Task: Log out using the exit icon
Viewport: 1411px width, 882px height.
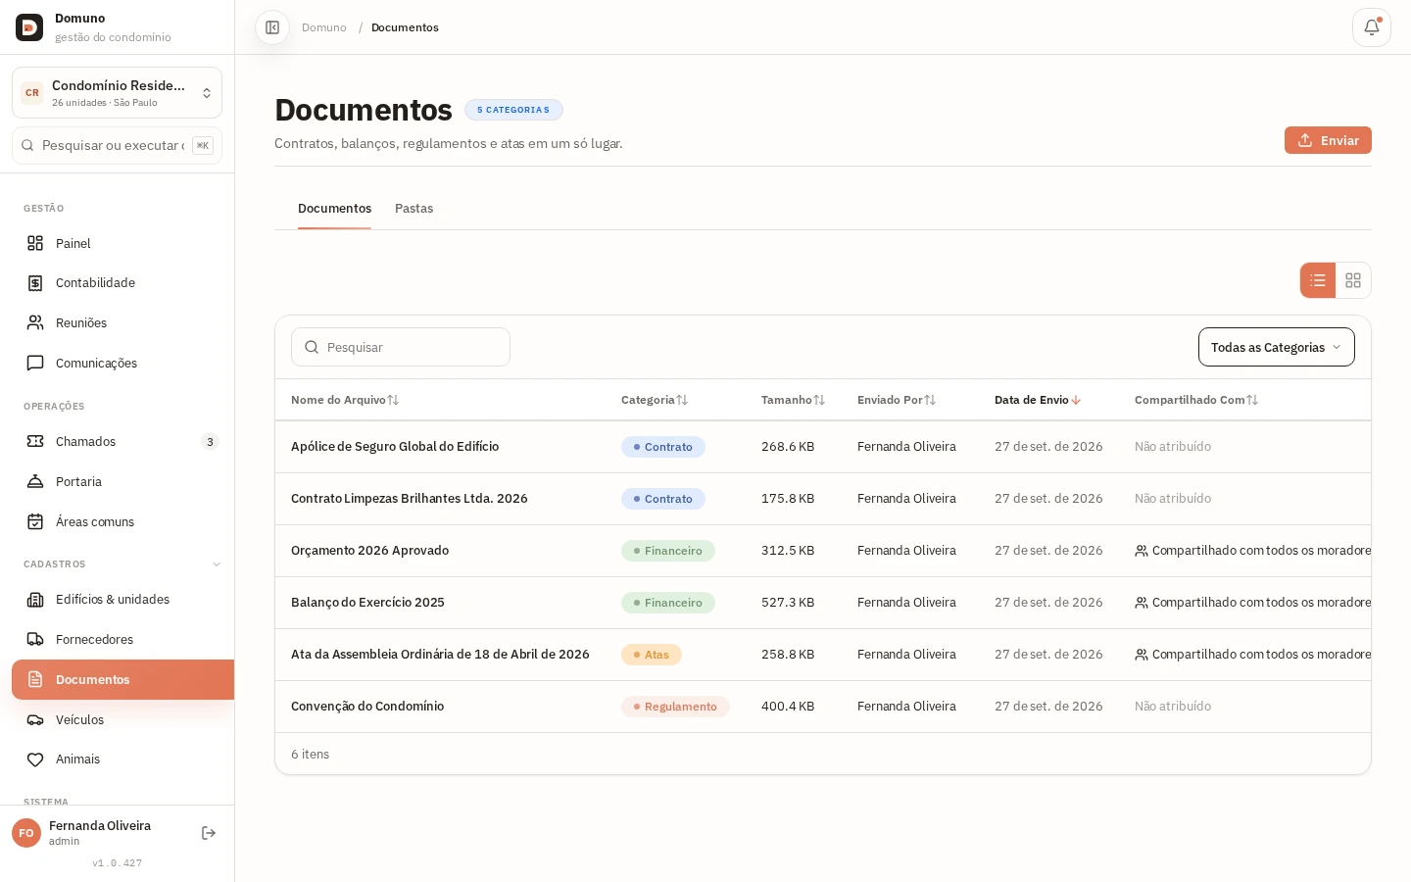Action: point(209,833)
